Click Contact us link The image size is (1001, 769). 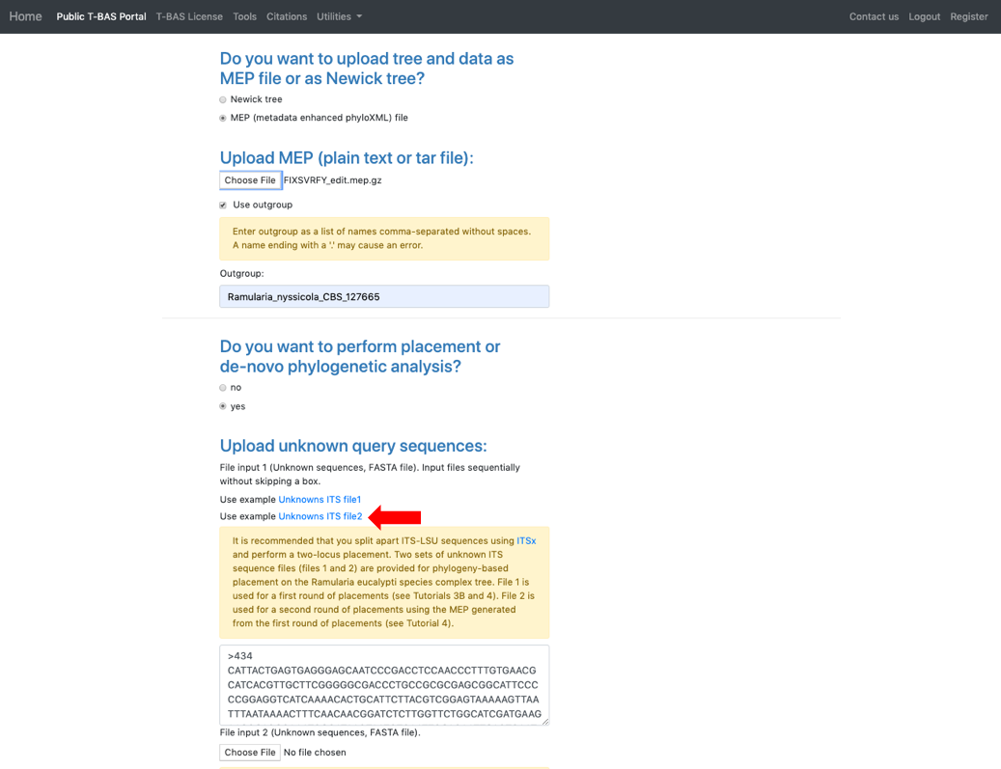(874, 16)
